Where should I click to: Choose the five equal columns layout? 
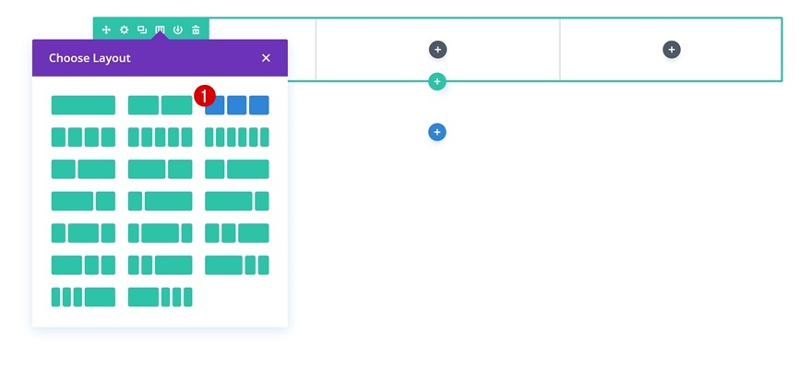click(160, 138)
